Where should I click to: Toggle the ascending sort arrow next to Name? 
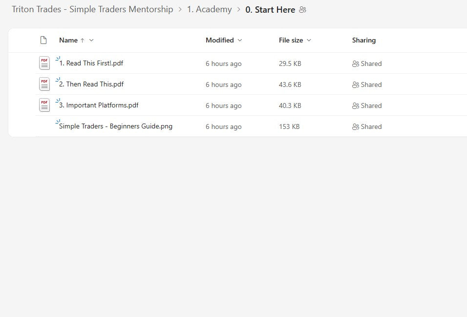[82, 40]
